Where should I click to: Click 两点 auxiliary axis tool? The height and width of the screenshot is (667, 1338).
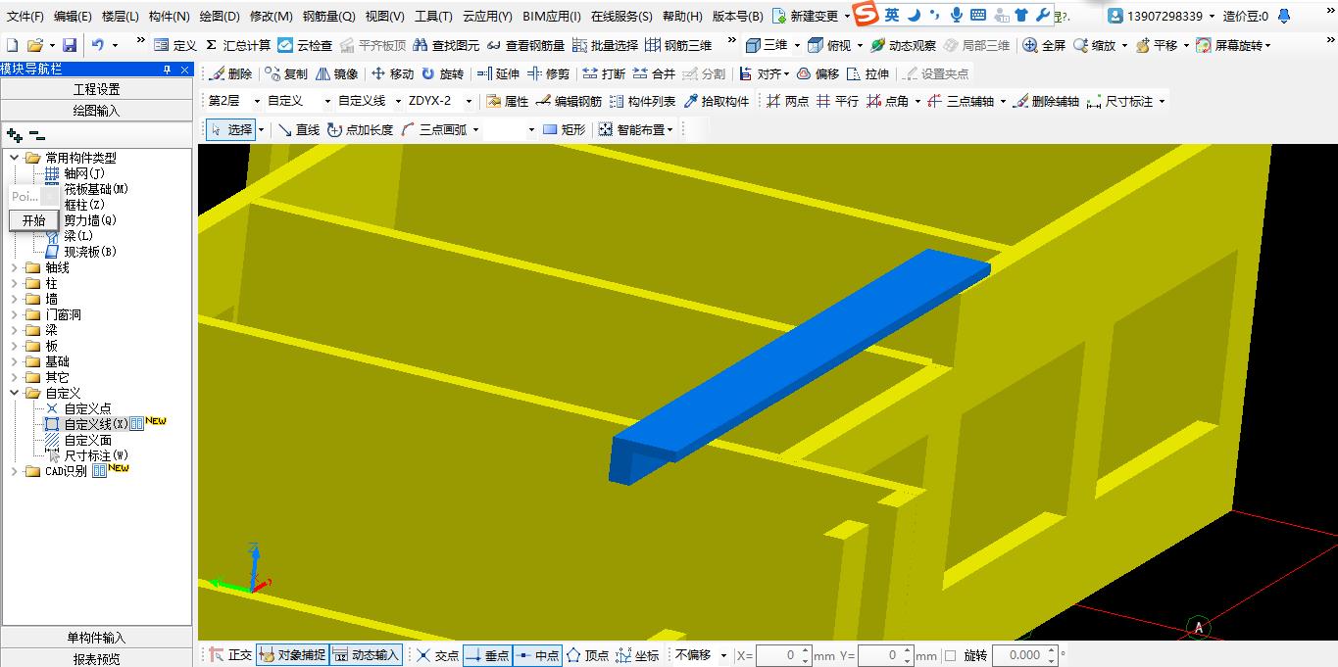click(x=787, y=101)
